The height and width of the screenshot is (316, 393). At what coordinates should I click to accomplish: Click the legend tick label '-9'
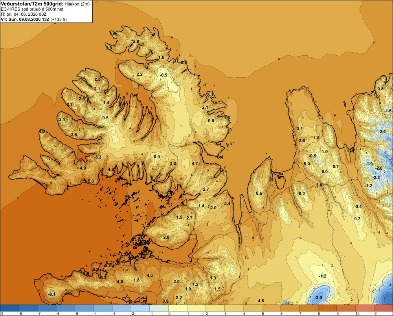click(x=2, y=314)
